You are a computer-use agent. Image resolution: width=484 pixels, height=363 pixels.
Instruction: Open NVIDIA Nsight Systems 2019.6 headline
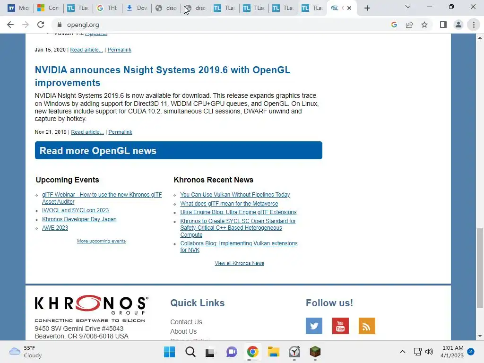click(163, 76)
